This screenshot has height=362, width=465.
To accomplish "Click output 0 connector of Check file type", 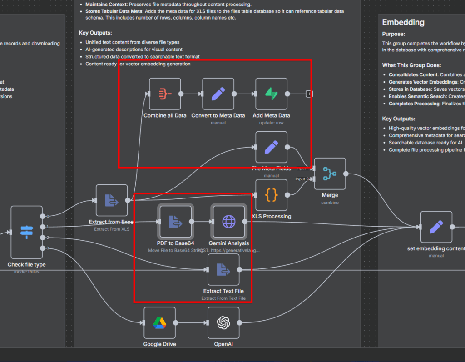I will pyautogui.click(x=42, y=216).
